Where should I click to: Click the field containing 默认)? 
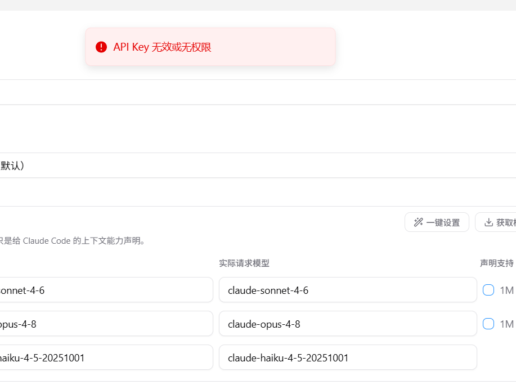[x=258, y=165]
